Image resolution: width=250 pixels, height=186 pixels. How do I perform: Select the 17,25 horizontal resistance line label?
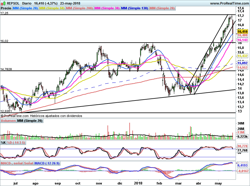4,13
